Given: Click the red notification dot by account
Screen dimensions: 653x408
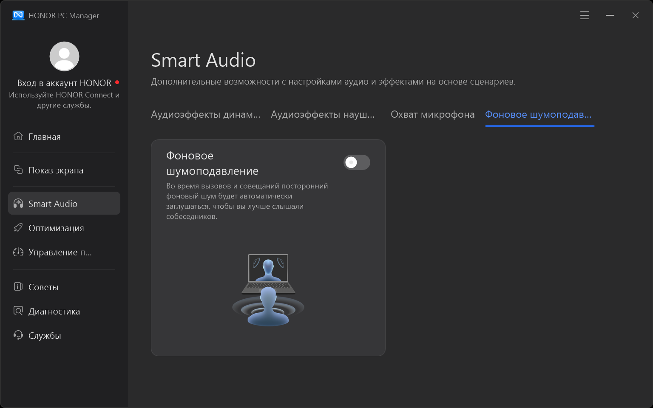Looking at the screenshot, I should [117, 82].
